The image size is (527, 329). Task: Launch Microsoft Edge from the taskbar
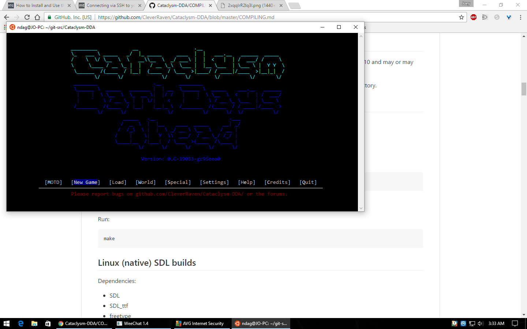tap(20, 324)
